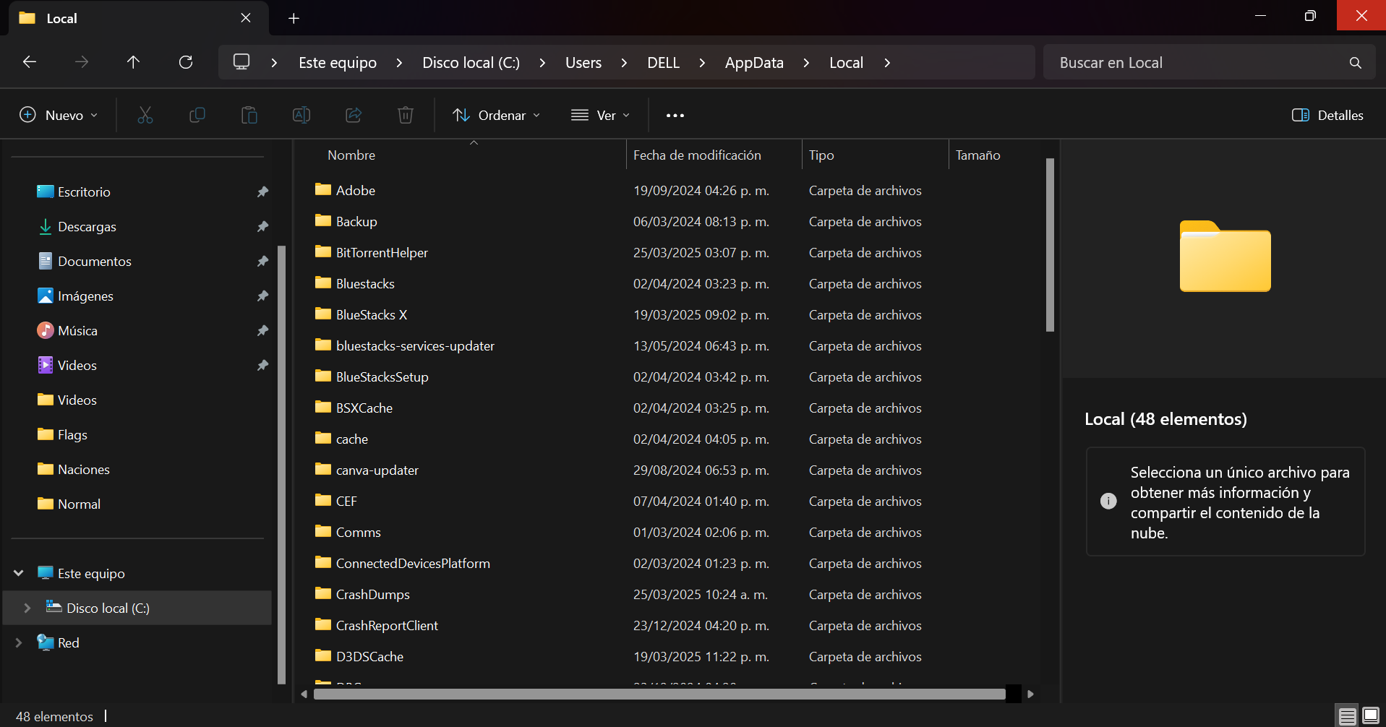Go back to the previous folder
1386x727 pixels.
(30, 62)
